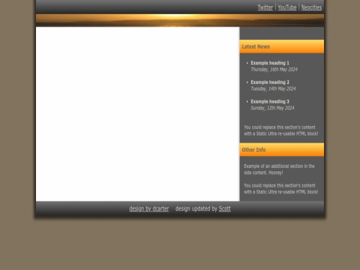
Task: Click the date 'Tuesday, 14th May 2024'
Action: [273, 89]
